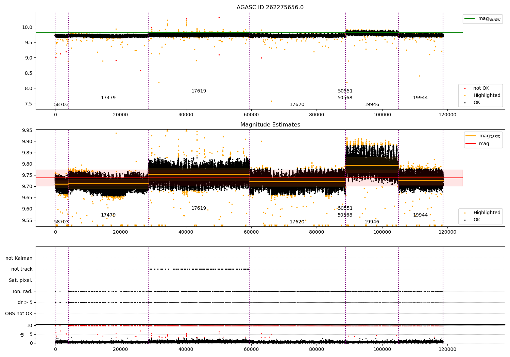
Task: Click obsid label 17619 in the Magnitude Estimates plot
Action: pyautogui.click(x=199, y=208)
